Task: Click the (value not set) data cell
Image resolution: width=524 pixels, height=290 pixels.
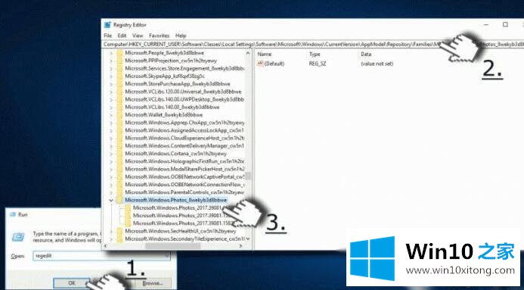Action: pos(377,64)
